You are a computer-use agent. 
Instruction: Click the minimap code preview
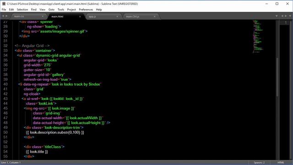(x=258, y=37)
